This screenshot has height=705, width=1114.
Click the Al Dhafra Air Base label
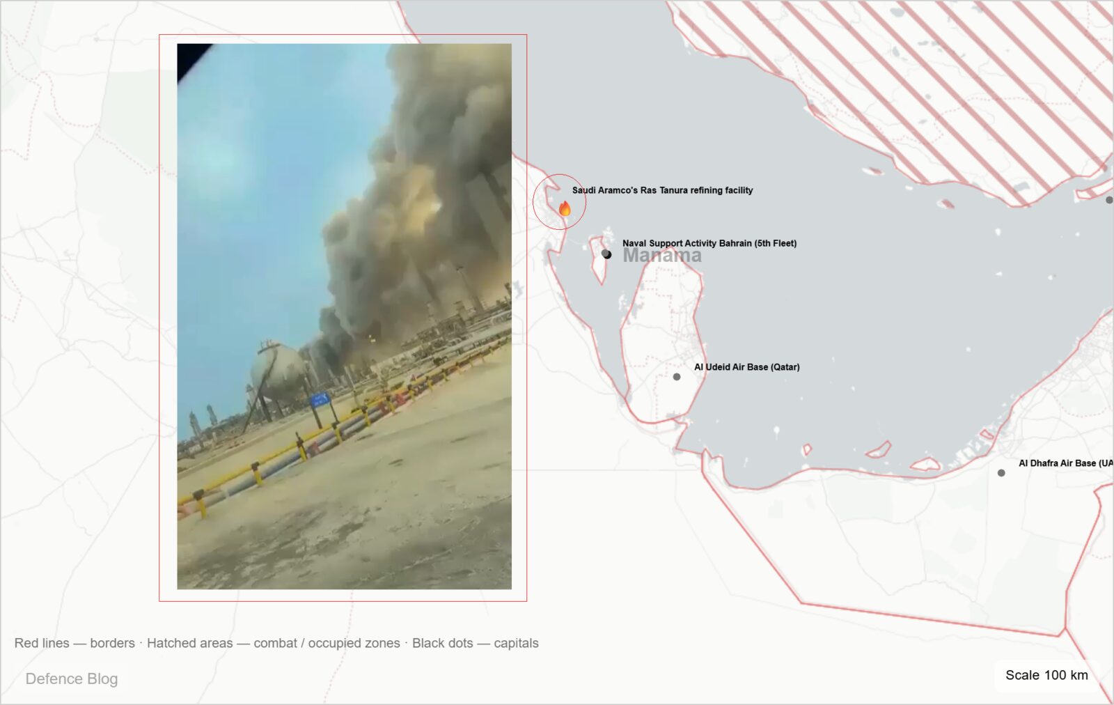1066,463
